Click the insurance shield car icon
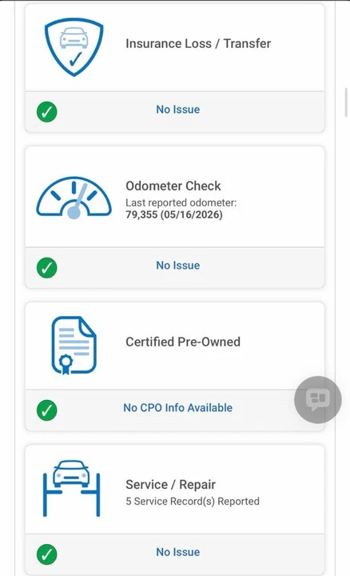The image size is (350, 576). (74, 46)
